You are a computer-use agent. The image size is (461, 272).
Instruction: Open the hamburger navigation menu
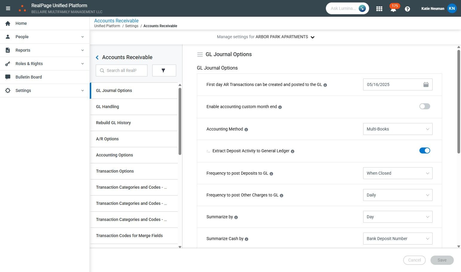(8, 8)
